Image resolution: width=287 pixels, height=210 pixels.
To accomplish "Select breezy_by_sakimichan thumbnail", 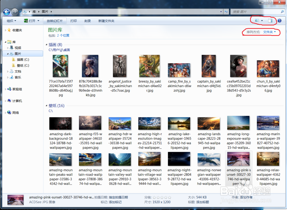I will tap(149, 66).
